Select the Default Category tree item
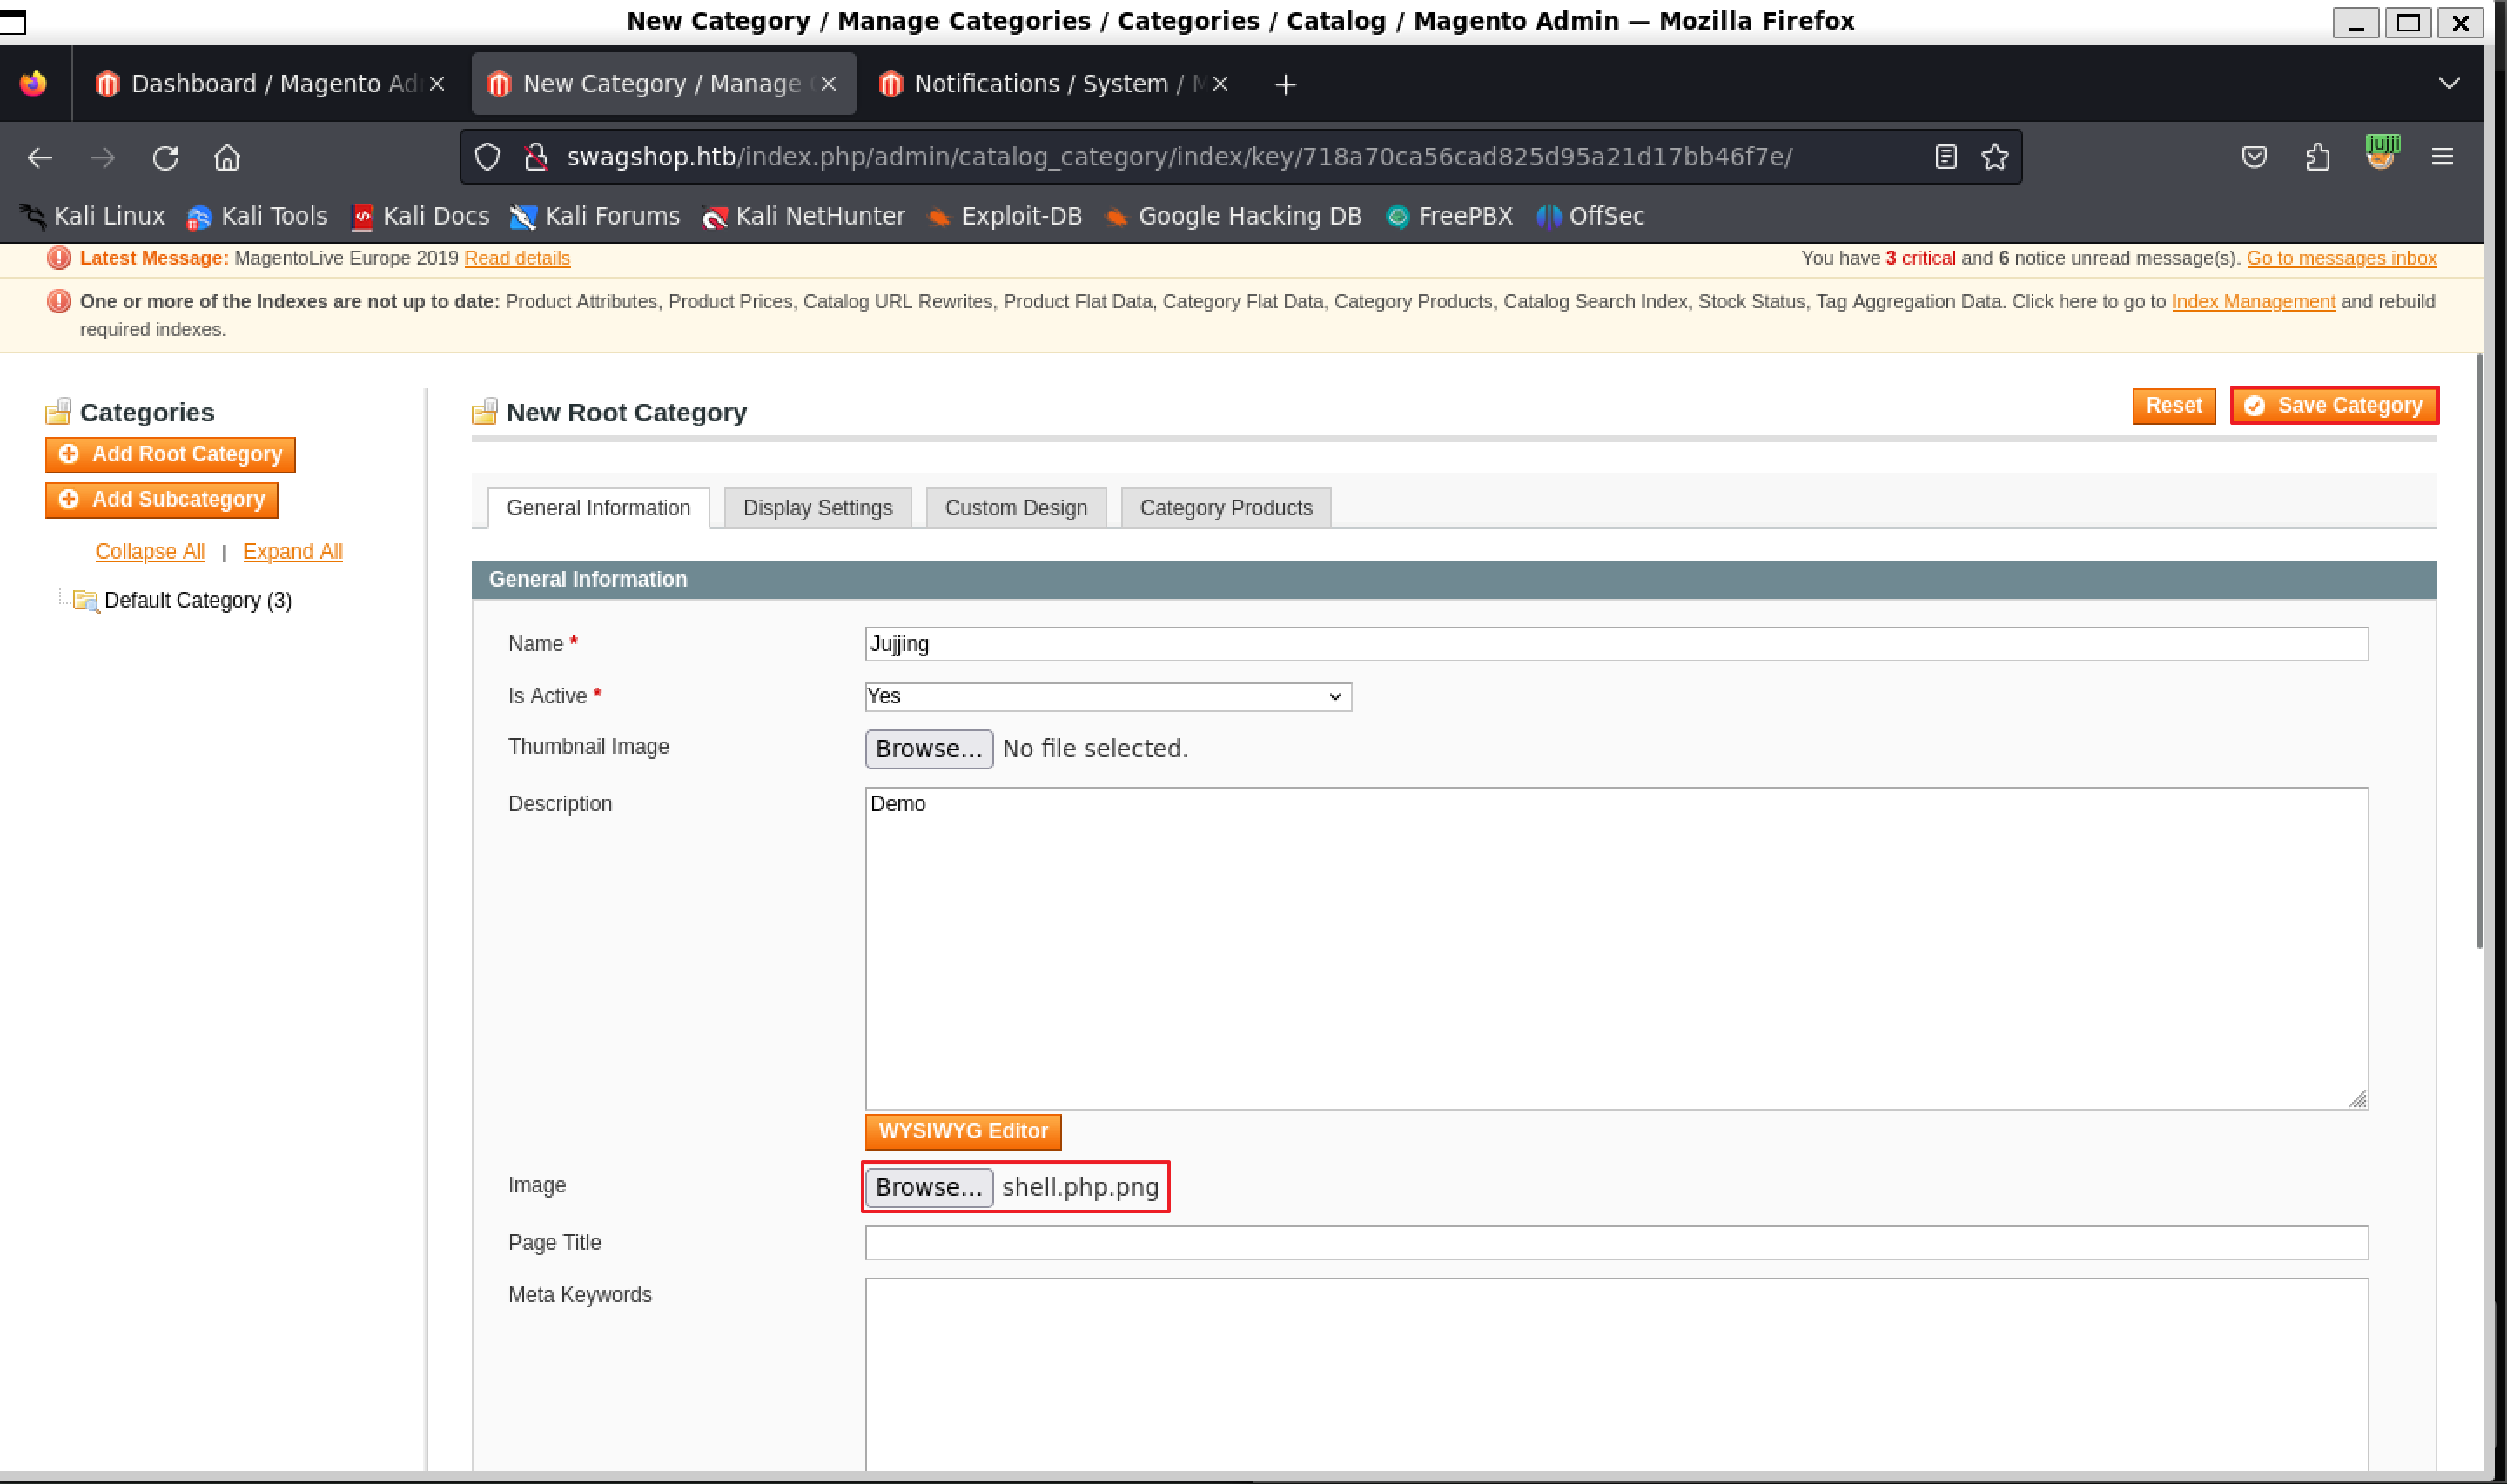The width and height of the screenshot is (2507, 1484). (197, 600)
